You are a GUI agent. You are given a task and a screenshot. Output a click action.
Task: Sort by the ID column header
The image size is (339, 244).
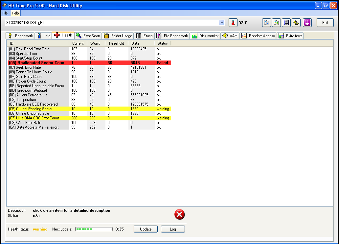tap(38, 43)
